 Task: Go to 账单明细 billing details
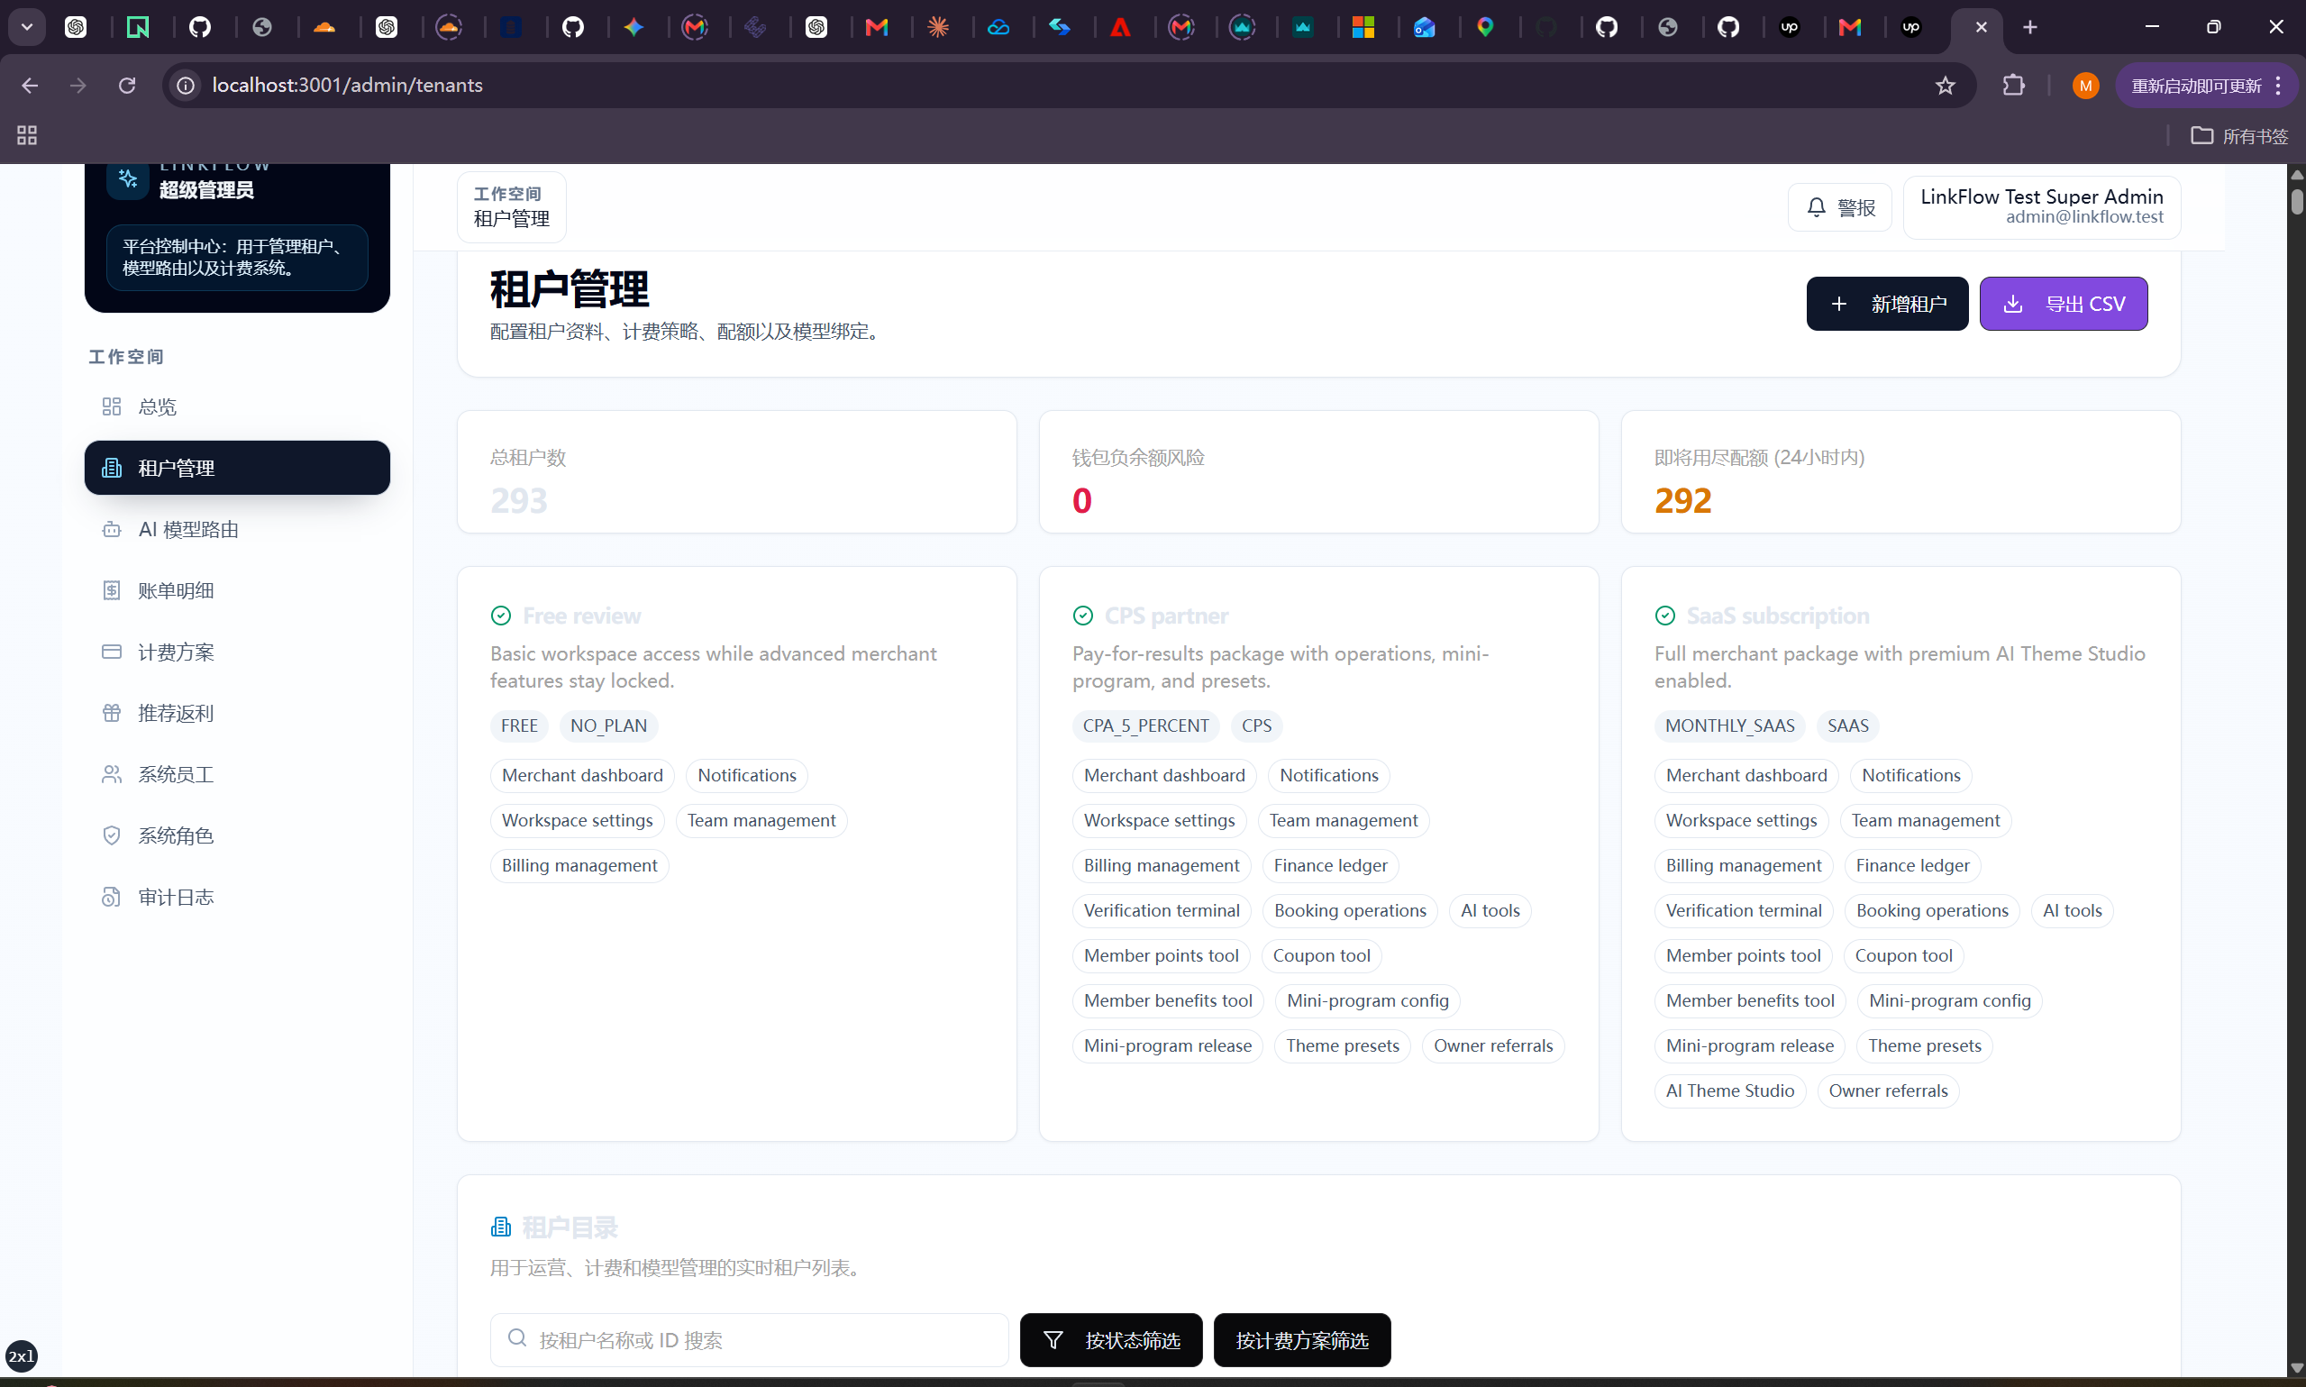tap(236, 590)
